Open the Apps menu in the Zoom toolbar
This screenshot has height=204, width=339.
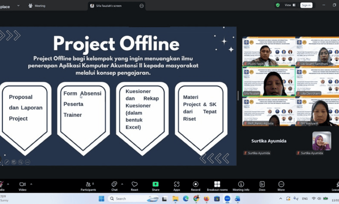click(177, 186)
